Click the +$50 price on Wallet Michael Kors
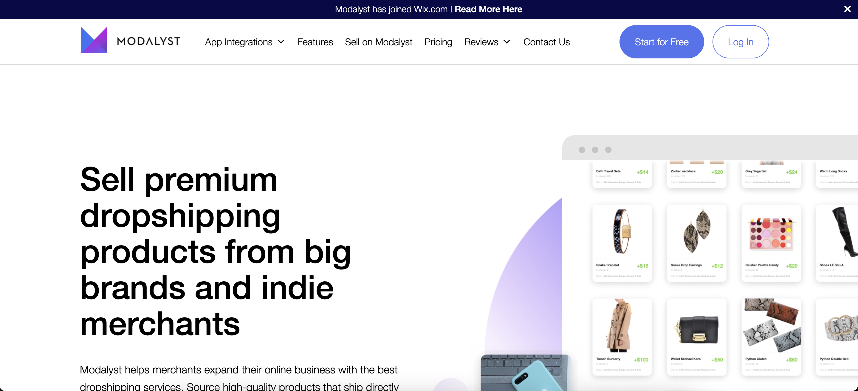The height and width of the screenshot is (391, 858). [x=717, y=360]
